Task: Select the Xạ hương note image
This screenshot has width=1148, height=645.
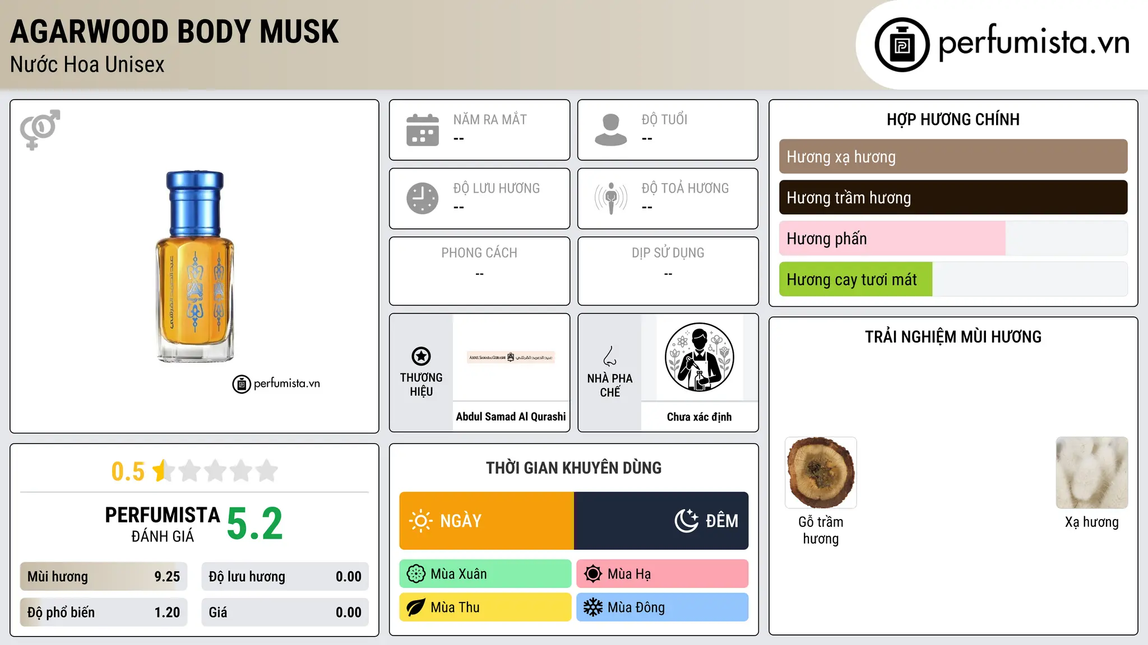Action: pyautogui.click(x=1092, y=473)
